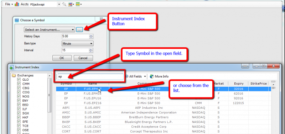Cancel the Choose a Symbol dialog
The image size is (285, 134).
point(83,58)
